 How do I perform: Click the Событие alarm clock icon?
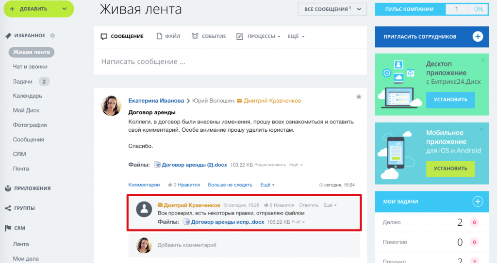195,36
